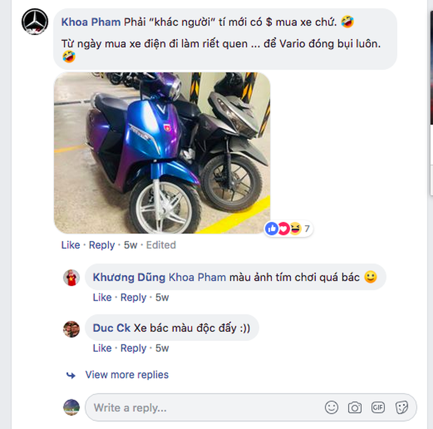Open the purple scooter photo
The width and height of the screenshot is (433, 429).
pyautogui.click(x=162, y=153)
